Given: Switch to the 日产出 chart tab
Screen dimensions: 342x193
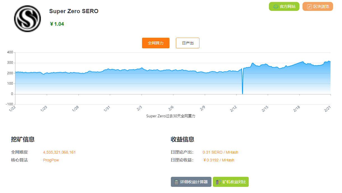Looking at the screenshot, I should click(x=188, y=43).
